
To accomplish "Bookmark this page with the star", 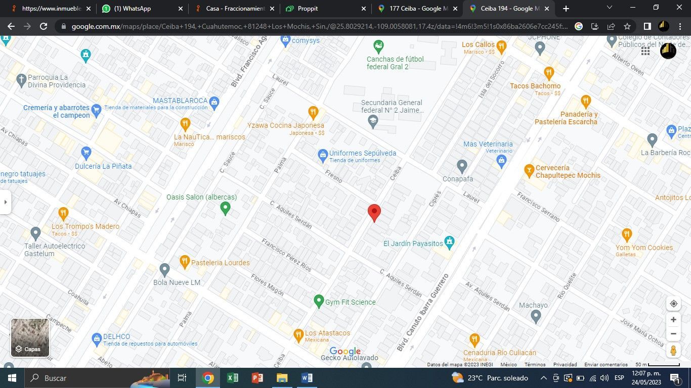I will pos(627,26).
